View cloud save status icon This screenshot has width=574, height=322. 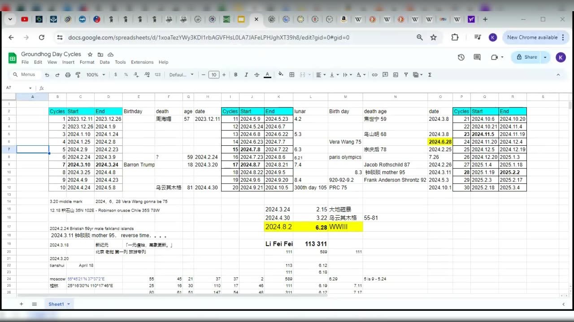pos(110,54)
